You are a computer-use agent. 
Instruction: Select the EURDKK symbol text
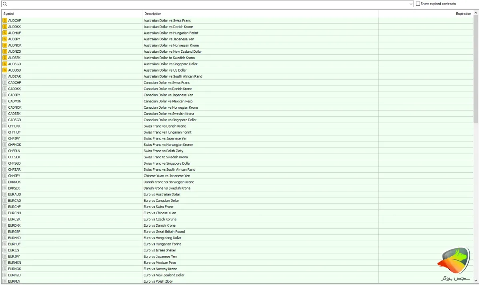(14, 225)
